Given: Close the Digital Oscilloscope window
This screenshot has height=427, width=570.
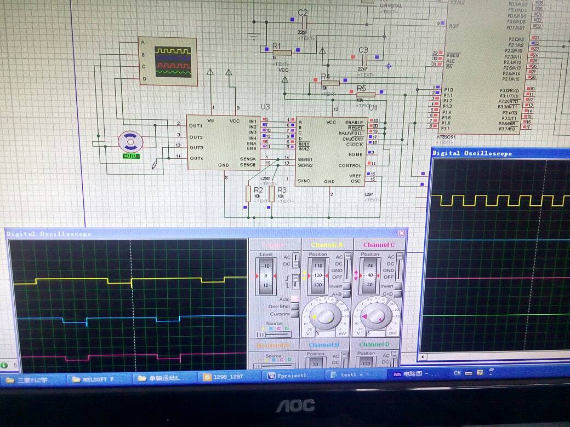Looking at the screenshot, I should pos(402,233).
